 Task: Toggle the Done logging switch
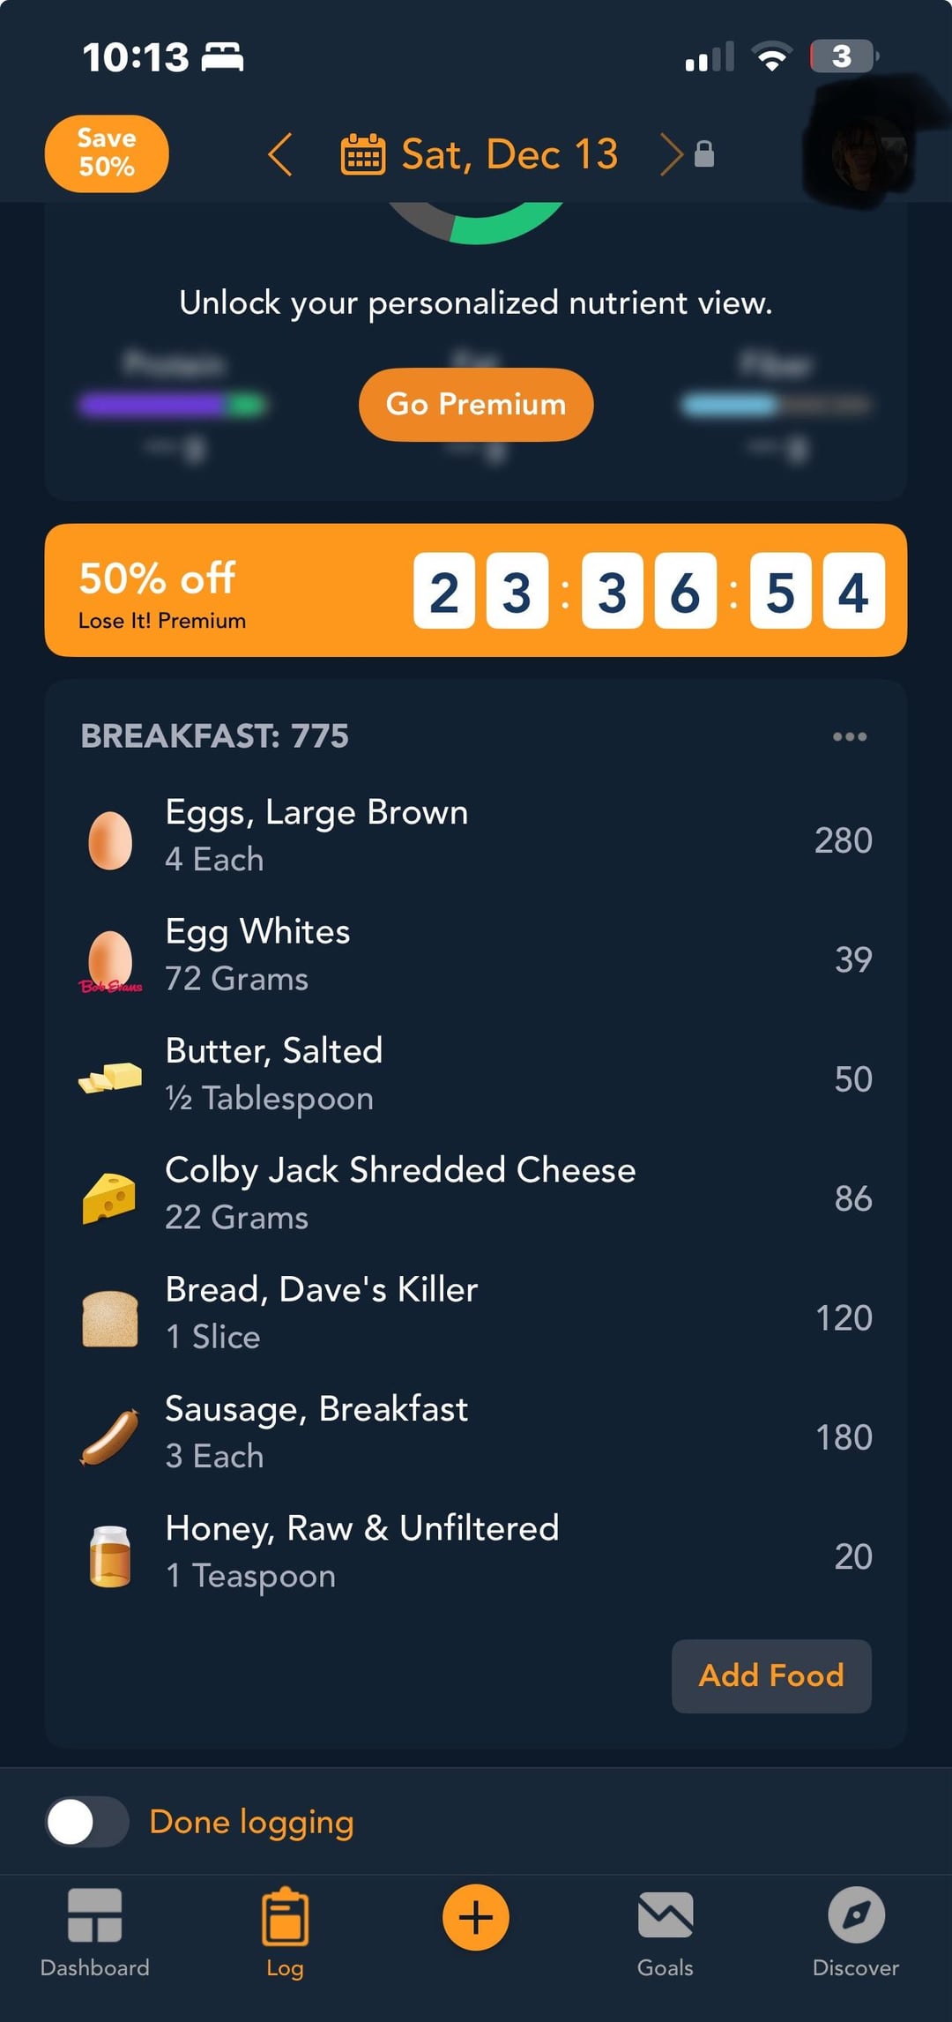pyautogui.click(x=87, y=1822)
